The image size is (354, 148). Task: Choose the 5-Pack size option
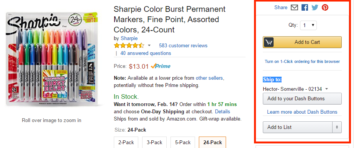pyautogui.click(x=183, y=142)
